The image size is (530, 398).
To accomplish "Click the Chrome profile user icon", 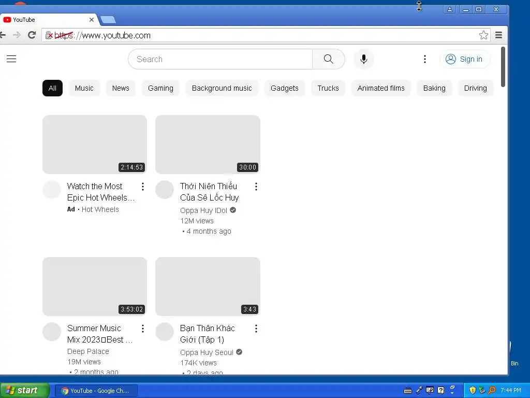I will [x=450, y=9].
